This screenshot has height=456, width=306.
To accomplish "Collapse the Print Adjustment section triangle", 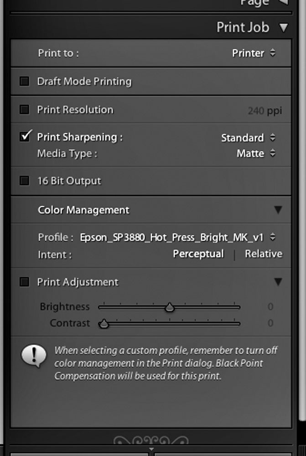I will point(278,281).
